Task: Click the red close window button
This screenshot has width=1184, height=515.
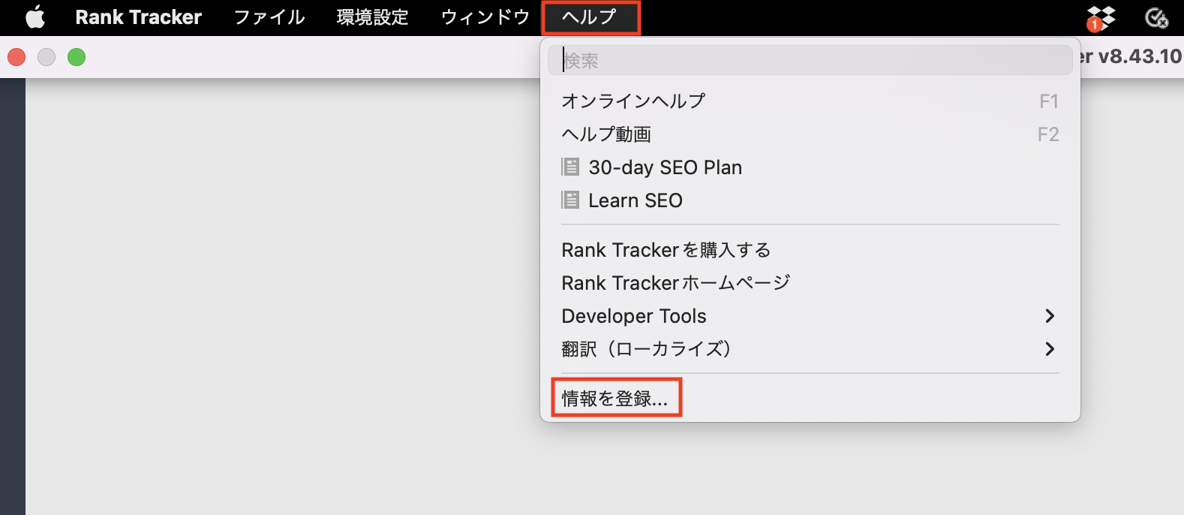Action: click(17, 57)
